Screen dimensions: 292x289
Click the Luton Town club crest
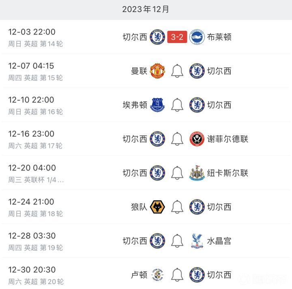(157, 275)
